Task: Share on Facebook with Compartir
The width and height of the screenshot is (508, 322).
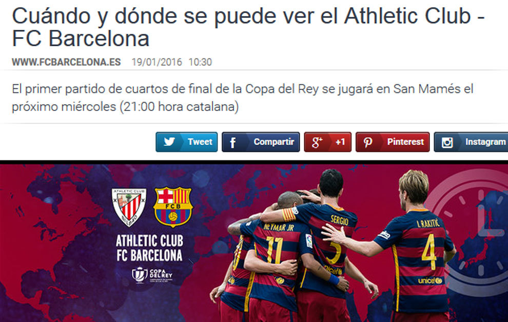Action: pos(261,142)
